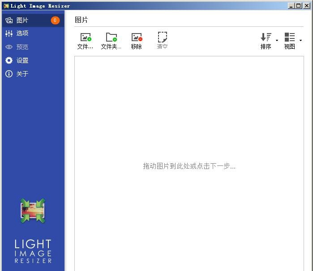The width and height of the screenshot is (313, 271).
Task: Open the 预览 (Preview) sidebar section
Action: pos(33,47)
